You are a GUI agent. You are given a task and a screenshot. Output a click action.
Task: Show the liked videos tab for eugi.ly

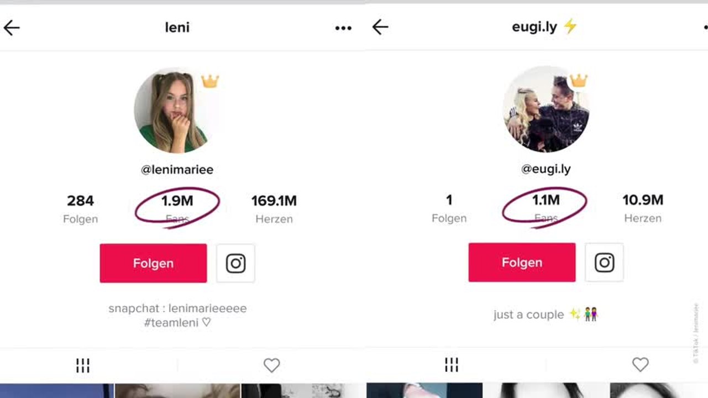pyautogui.click(x=640, y=364)
